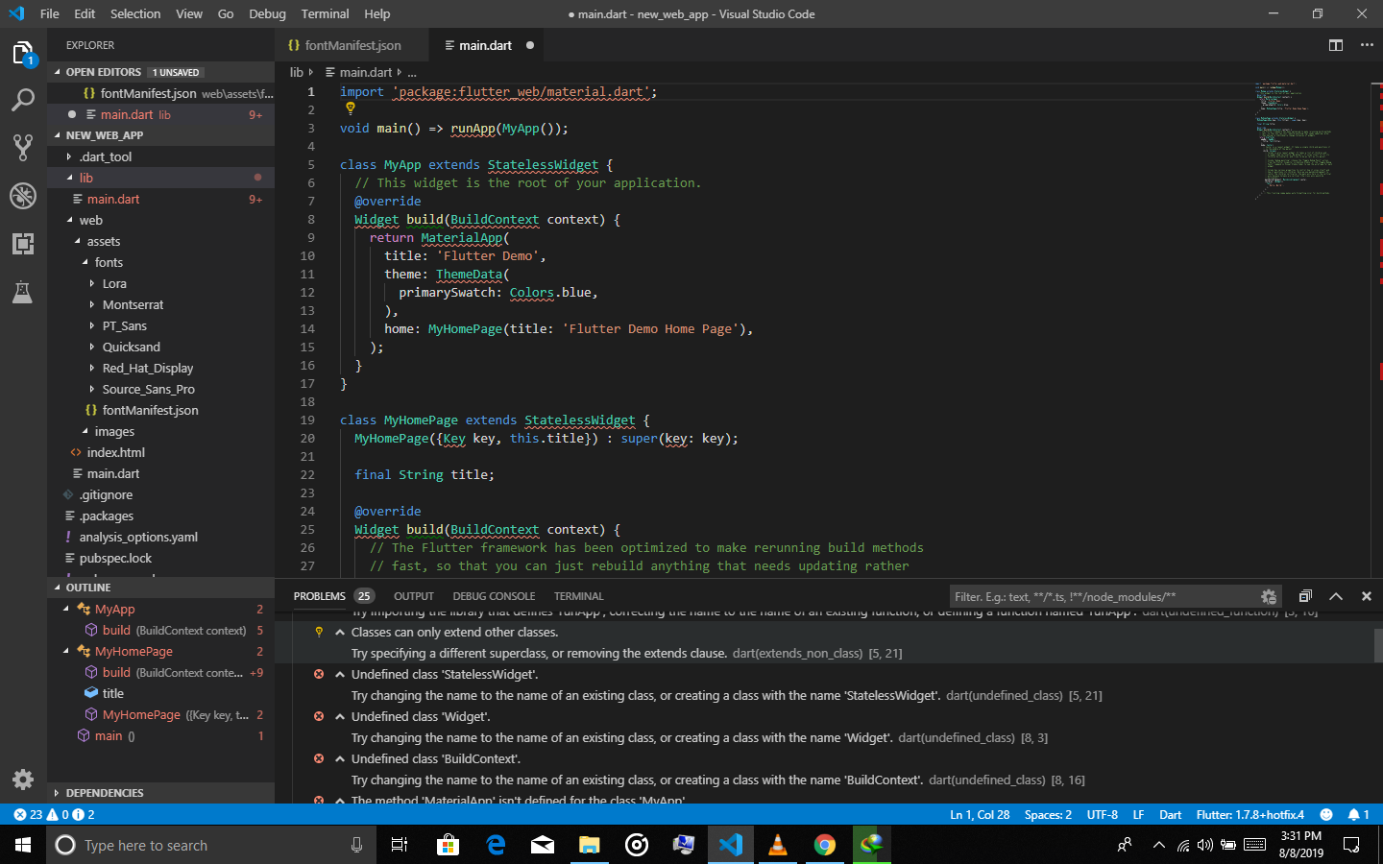Split the editor to the right
This screenshot has width=1383, height=864.
1336,45
